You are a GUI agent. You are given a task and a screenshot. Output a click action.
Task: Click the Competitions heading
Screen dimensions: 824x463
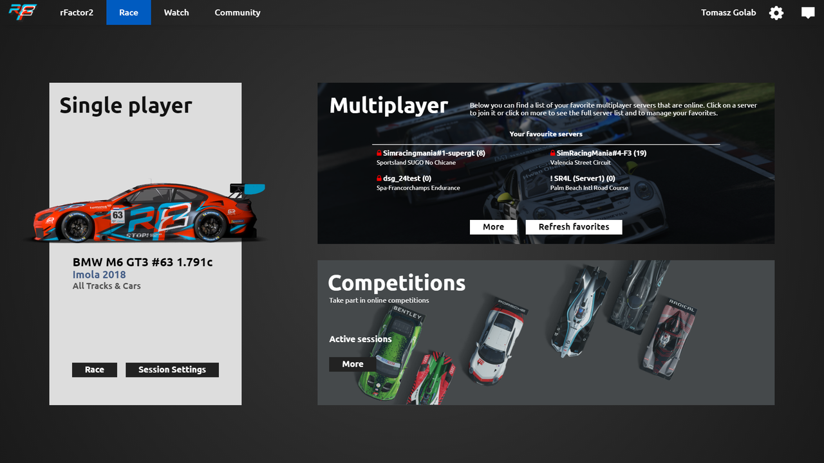point(397,283)
